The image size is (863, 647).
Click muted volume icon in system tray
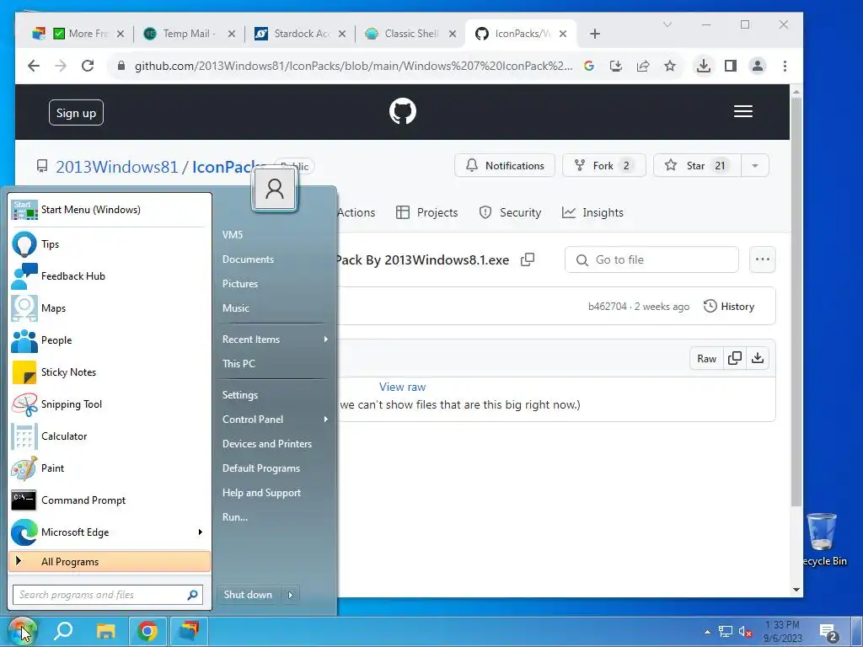[745, 632]
